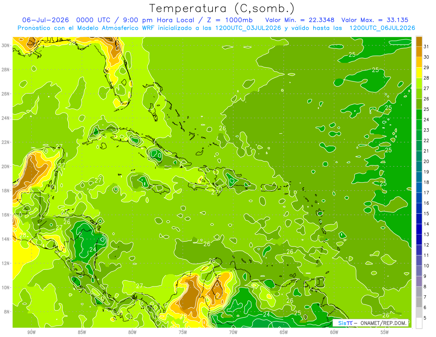Click the "18N" latitude axis label
Viewport: 436px width, 337px height.
[x=6, y=190]
